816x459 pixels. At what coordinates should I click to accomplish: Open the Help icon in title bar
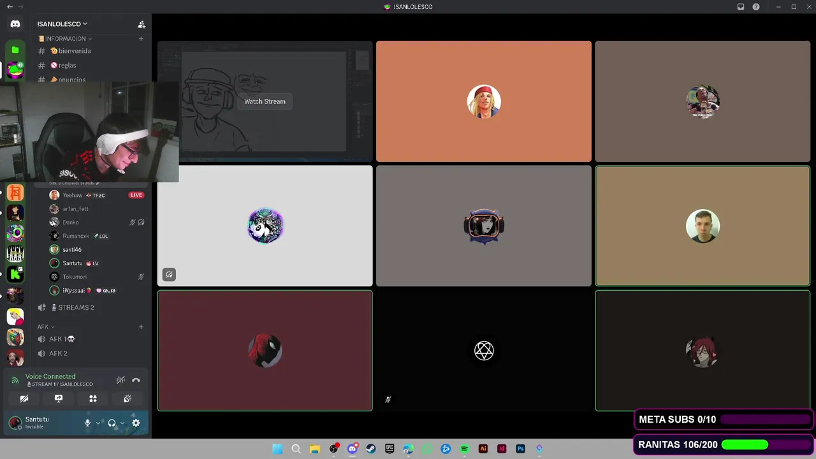(x=756, y=7)
